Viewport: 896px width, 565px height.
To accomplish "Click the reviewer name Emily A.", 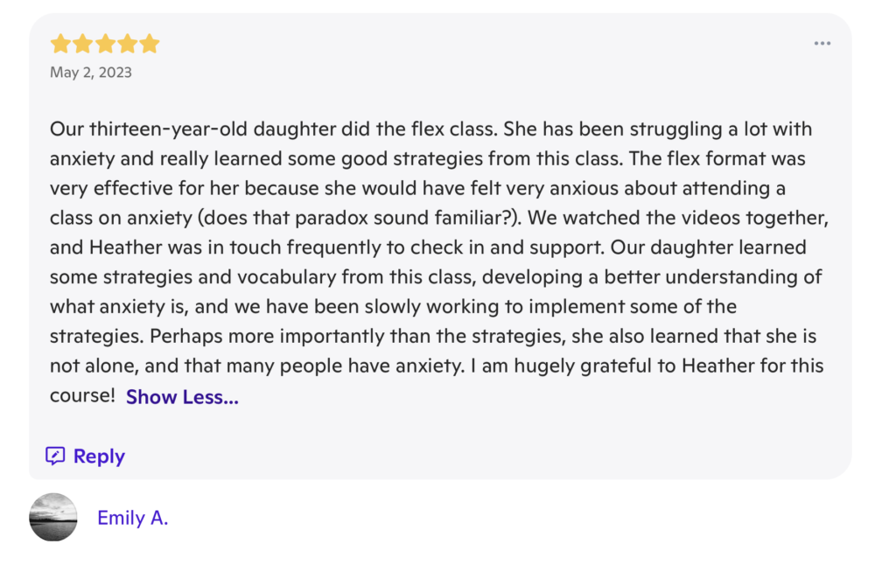I will pos(132,518).
